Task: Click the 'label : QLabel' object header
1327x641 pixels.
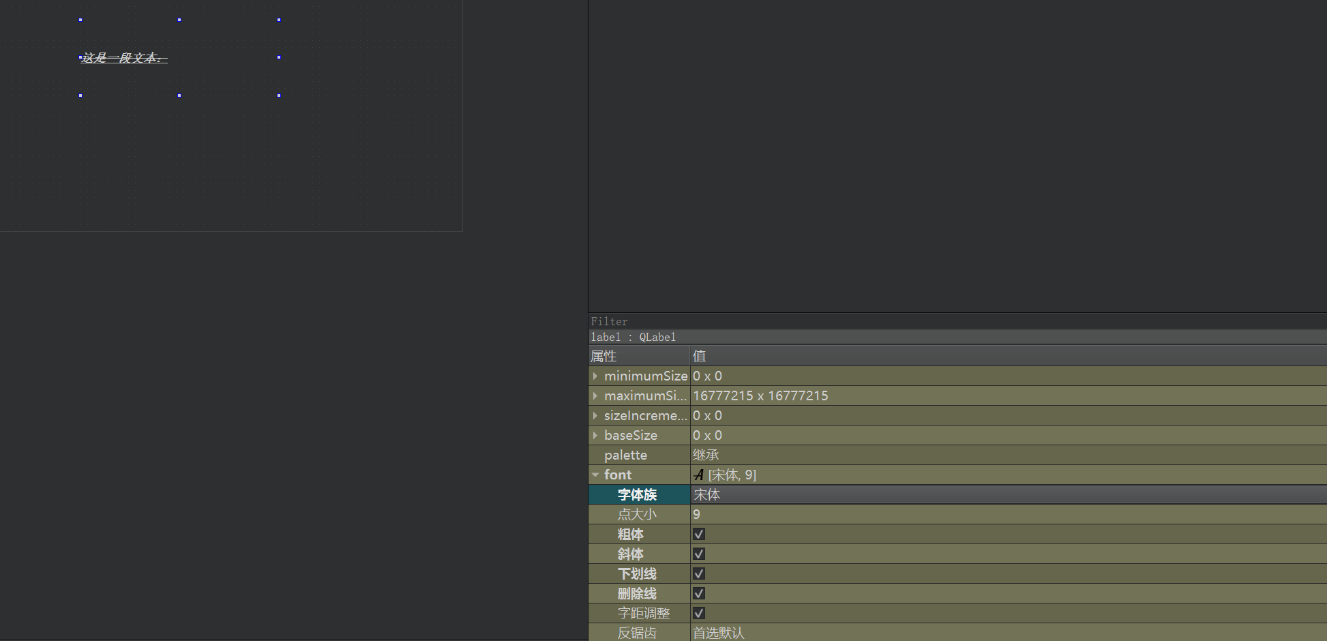Action: [x=957, y=337]
